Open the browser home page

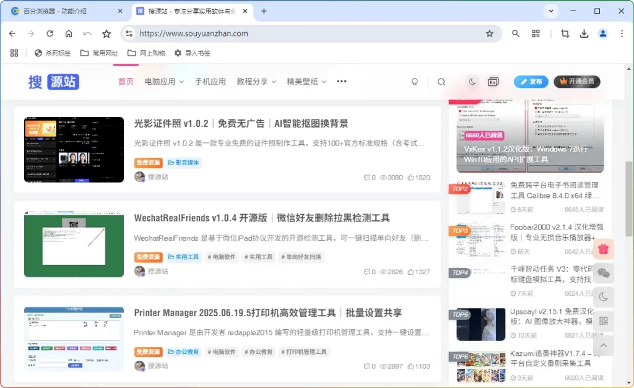click(x=69, y=33)
